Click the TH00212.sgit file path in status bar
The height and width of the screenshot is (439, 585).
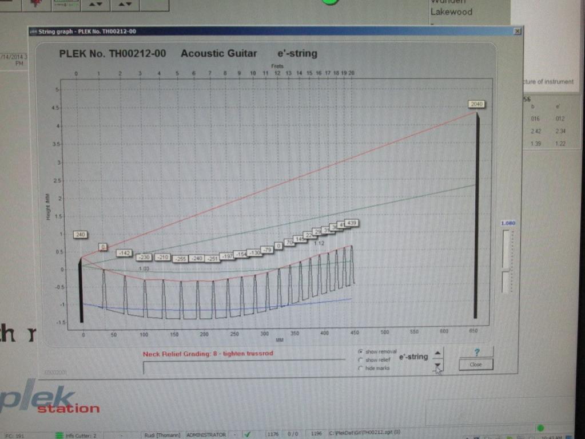click(364, 433)
